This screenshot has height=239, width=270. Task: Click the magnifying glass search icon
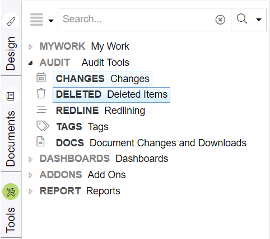pos(242,19)
